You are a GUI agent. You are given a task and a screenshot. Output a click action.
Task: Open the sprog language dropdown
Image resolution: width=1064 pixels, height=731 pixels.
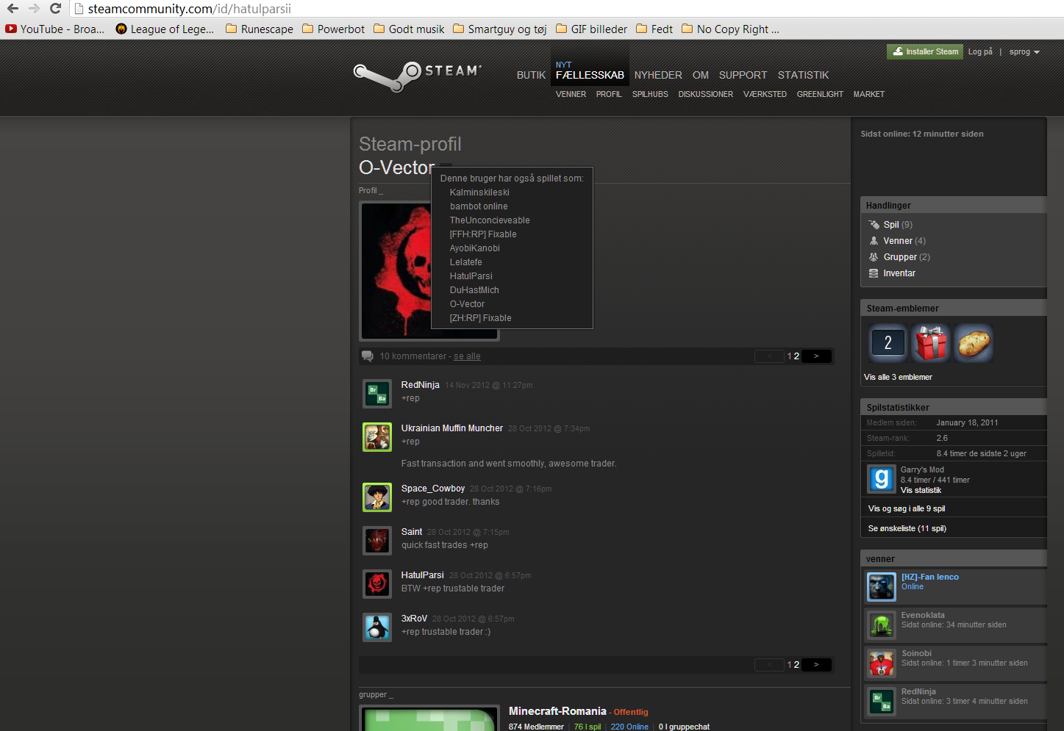tap(1024, 52)
